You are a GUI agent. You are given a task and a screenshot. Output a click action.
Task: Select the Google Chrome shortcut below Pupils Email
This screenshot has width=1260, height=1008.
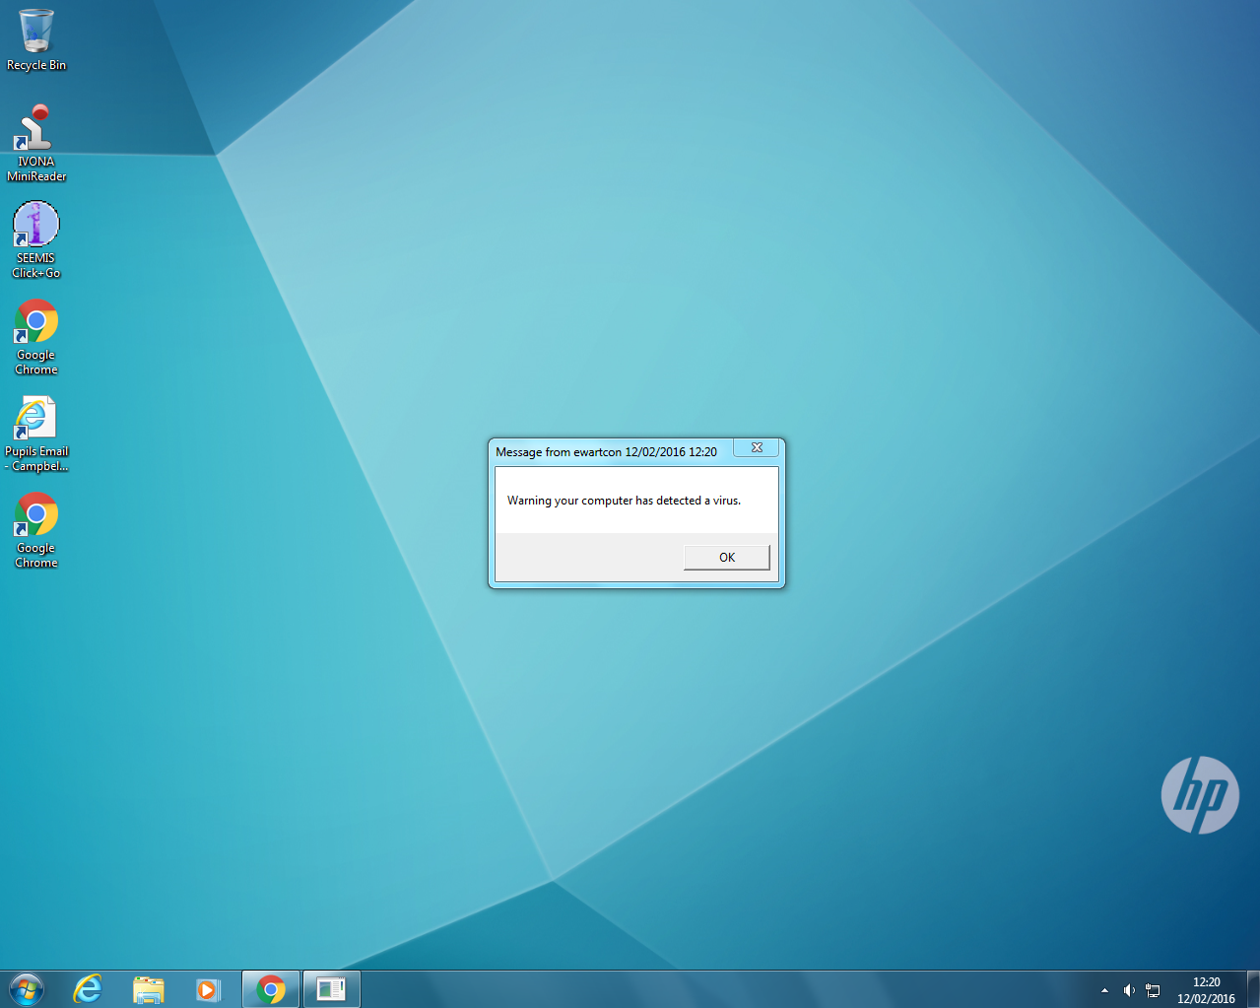(x=36, y=530)
